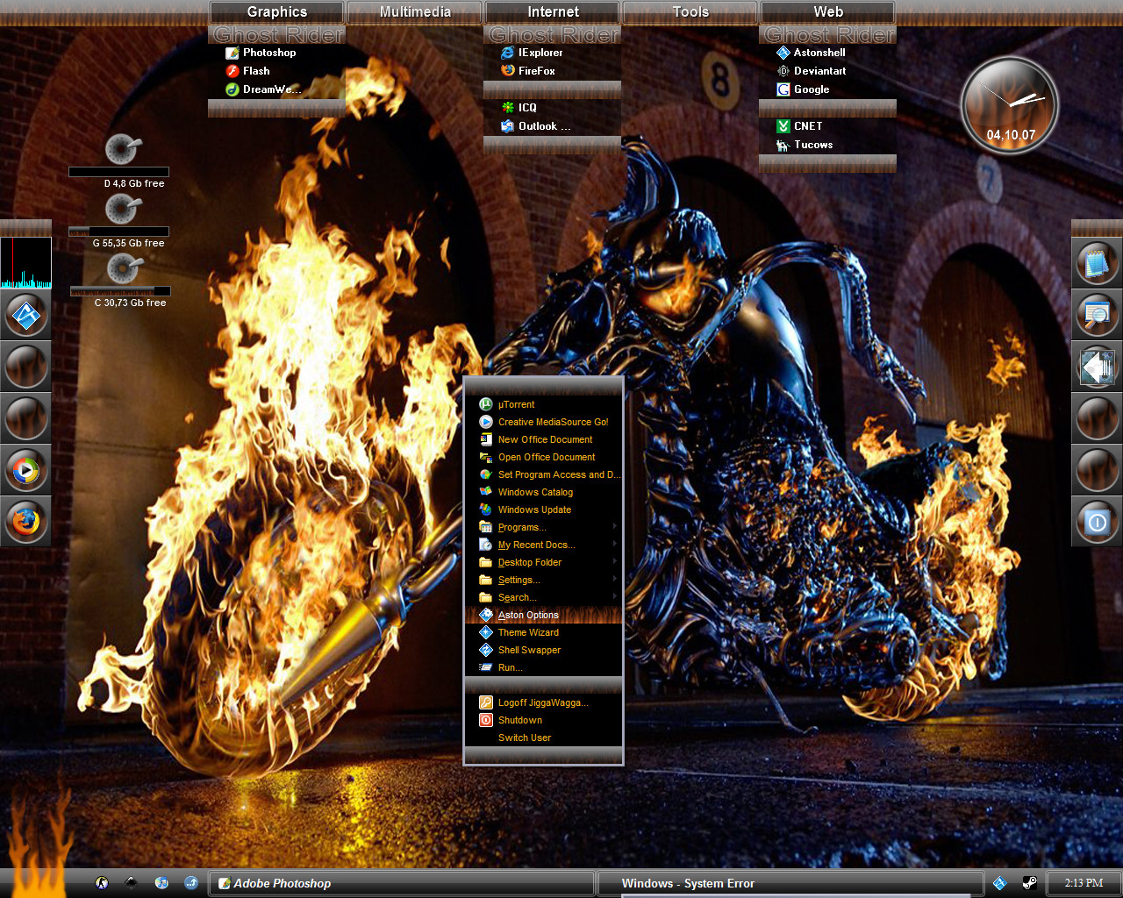Launch Firefox round button in left panel
The width and height of the screenshot is (1123, 898).
26,521
